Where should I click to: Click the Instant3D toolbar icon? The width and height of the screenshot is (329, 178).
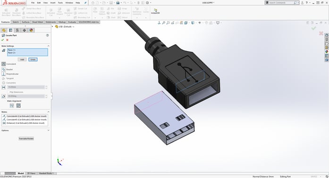tap(155, 11)
